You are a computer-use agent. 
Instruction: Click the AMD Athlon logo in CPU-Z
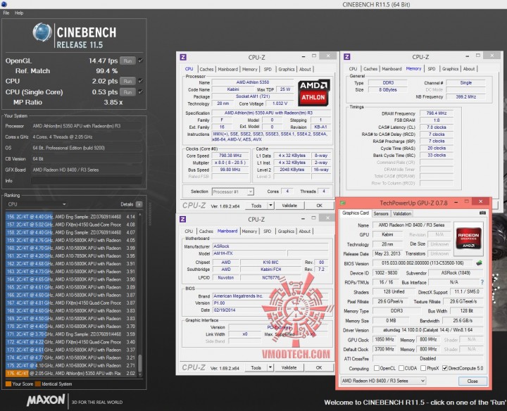[x=313, y=93]
